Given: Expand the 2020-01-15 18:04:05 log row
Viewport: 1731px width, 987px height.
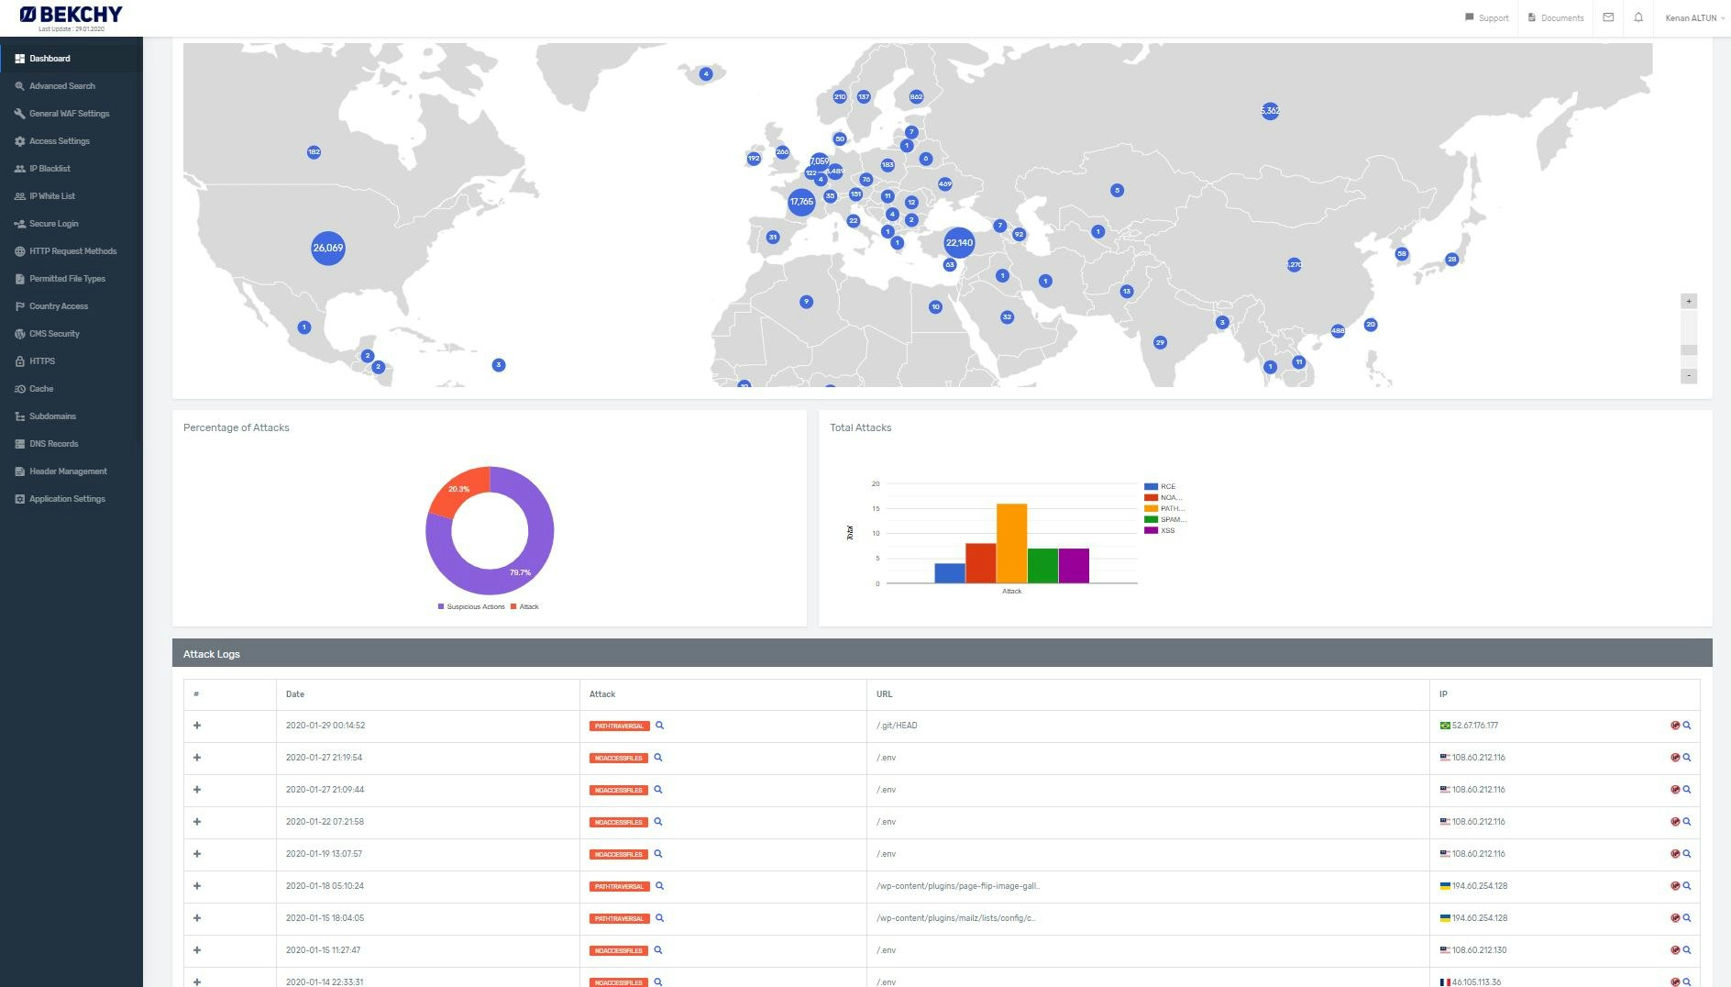Looking at the screenshot, I should pos(197,918).
